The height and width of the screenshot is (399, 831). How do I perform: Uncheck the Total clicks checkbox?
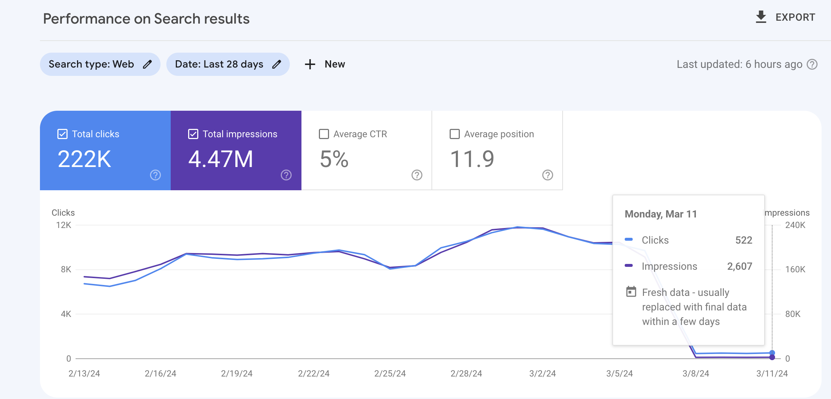tap(62, 134)
